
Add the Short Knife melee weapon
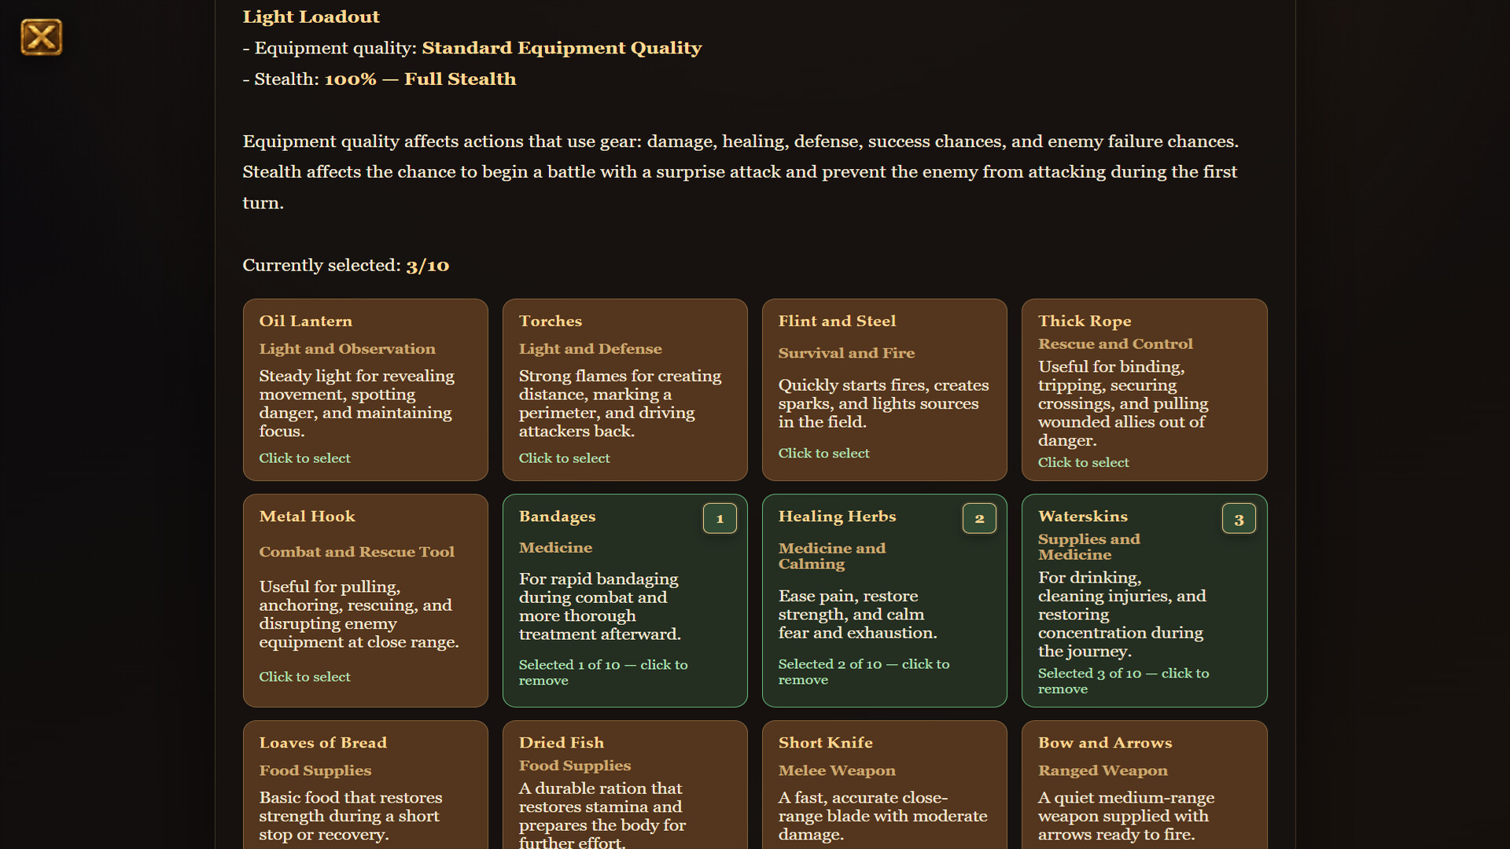tap(884, 785)
